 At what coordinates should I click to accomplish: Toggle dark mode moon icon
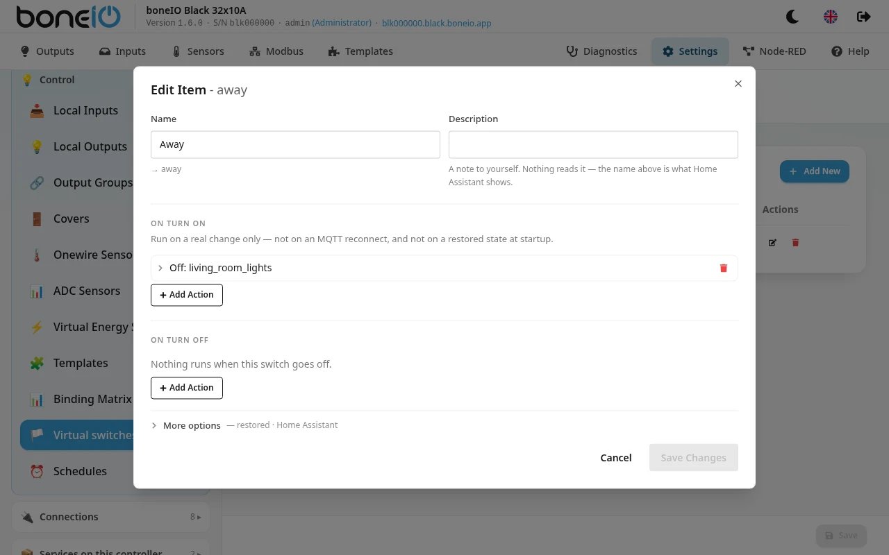pos(792,17)
